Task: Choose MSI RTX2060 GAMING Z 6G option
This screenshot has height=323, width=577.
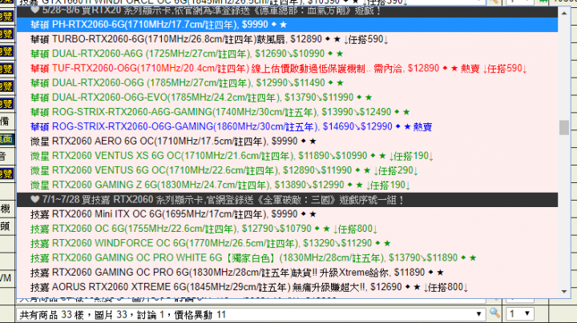Action: [x=287, y=185]
